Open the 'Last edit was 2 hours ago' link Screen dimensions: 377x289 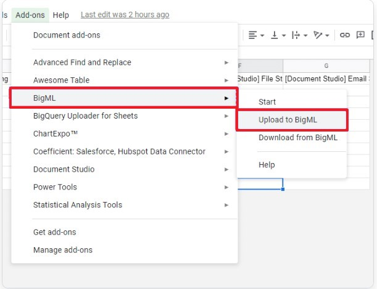125,15
